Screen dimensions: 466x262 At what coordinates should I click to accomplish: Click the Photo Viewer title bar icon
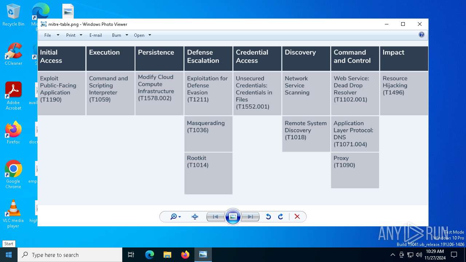[x=44, y=24]
